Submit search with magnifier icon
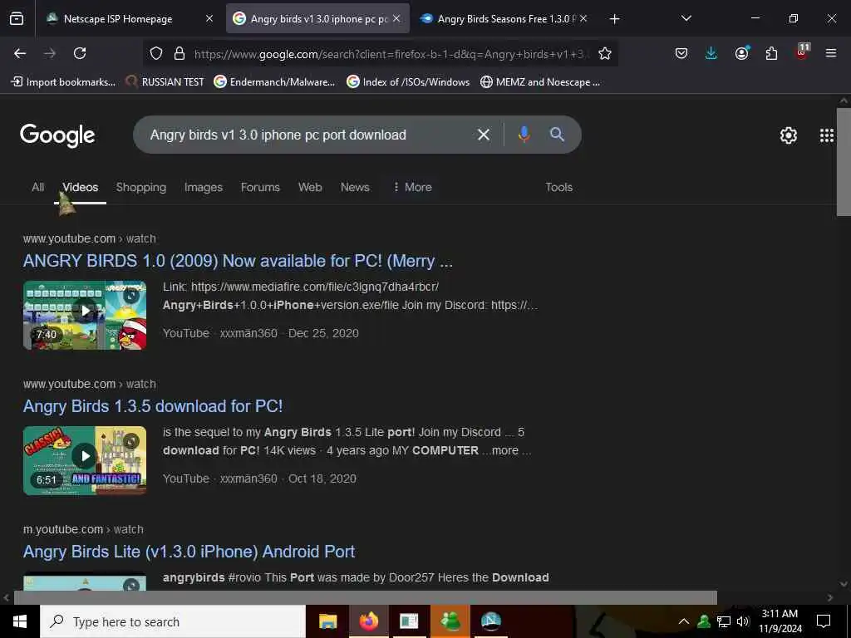Viewport: 851px width, 638px height. click(557, 134)
